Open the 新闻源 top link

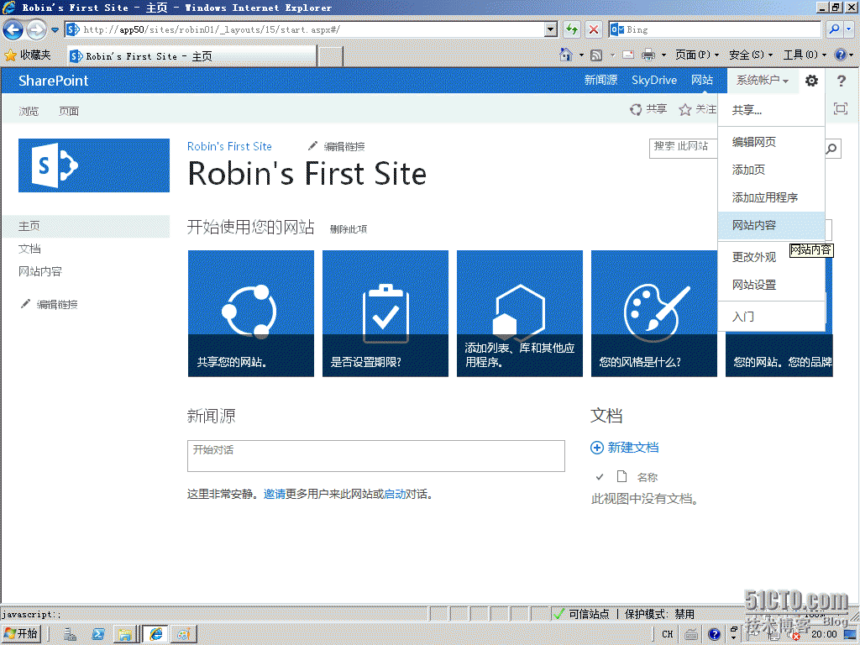(x=600, y=80)
